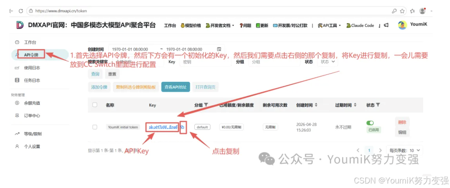Click the 无限制 remaining uses tag
This screenshot has width=450, height=188.
click(x=270, y=127)
